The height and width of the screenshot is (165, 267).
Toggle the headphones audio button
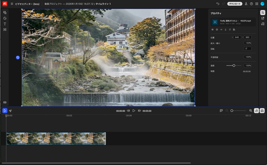coord(262,111)
